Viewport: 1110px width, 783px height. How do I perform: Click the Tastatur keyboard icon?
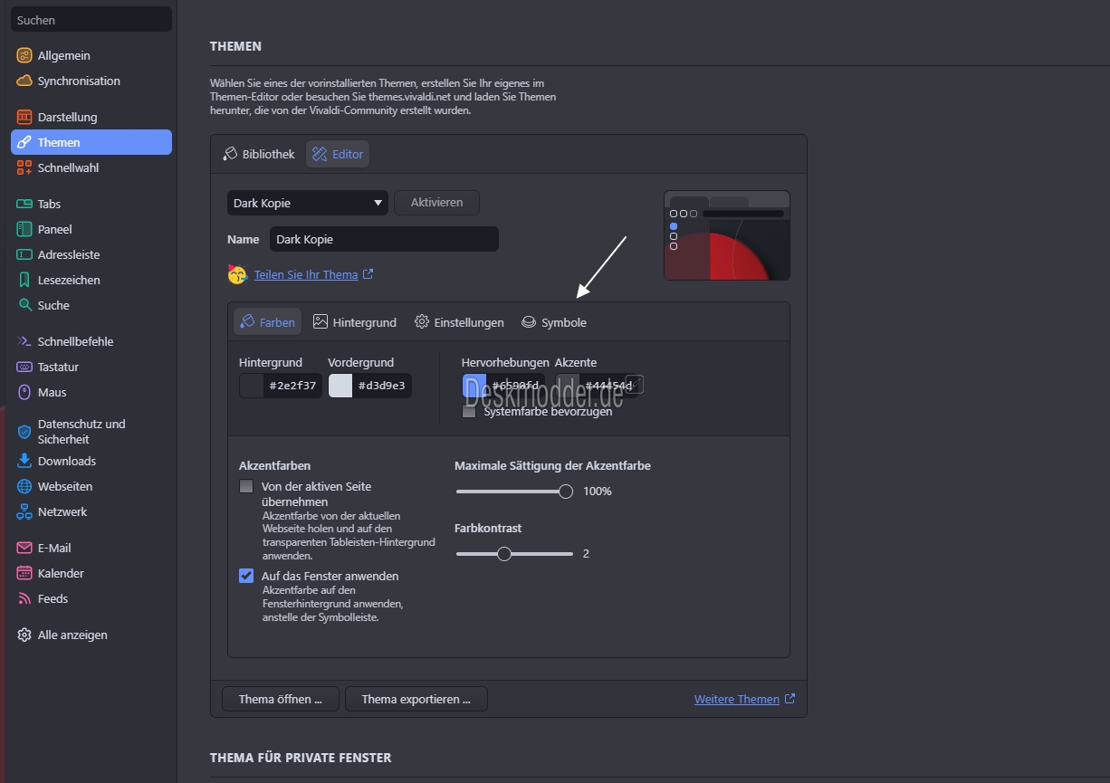click(23, 367)
